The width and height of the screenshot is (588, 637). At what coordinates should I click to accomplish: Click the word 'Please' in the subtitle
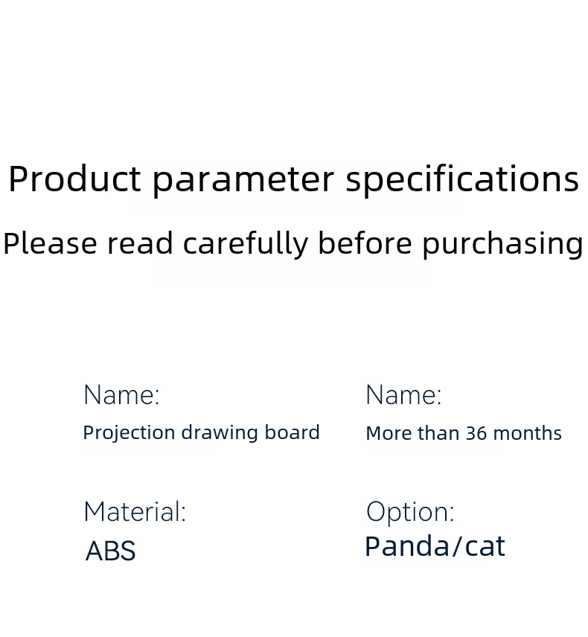click(50, 243)
